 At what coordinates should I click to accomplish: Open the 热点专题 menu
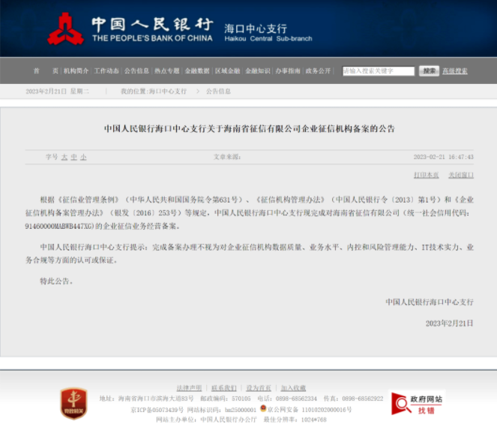[167, 71]
